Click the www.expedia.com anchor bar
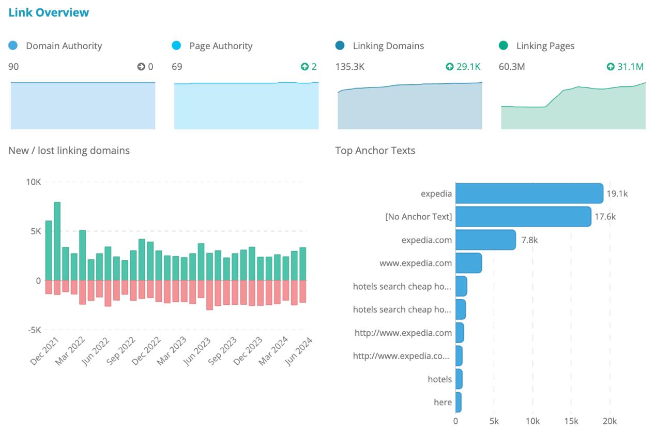The height and width of the screenshot is (445, 655). click(x=468, y=263)
